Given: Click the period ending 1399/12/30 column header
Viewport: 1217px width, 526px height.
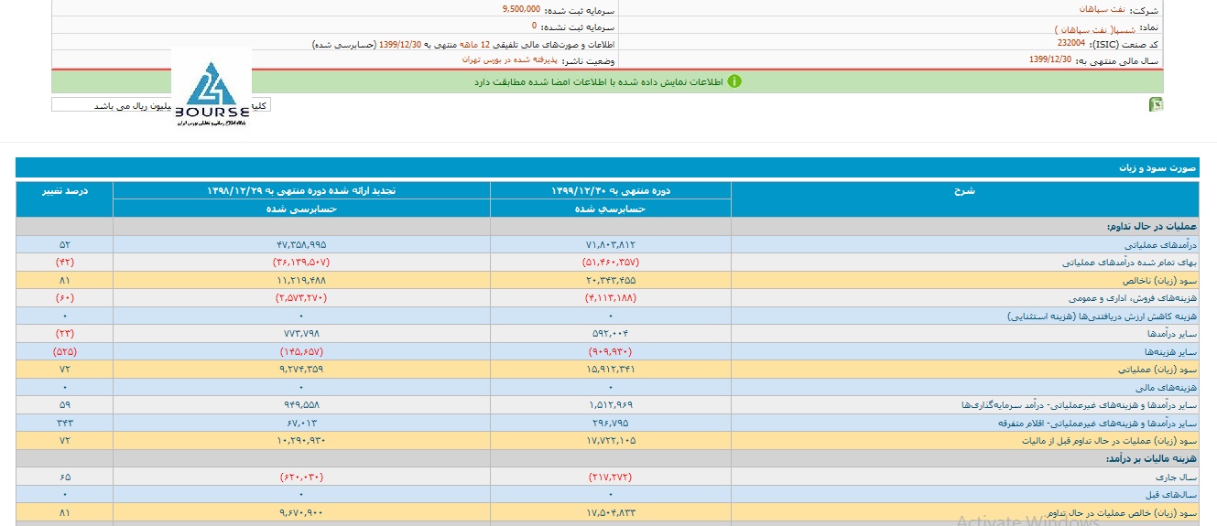Looking at the screenshot, I should [610, 191].
